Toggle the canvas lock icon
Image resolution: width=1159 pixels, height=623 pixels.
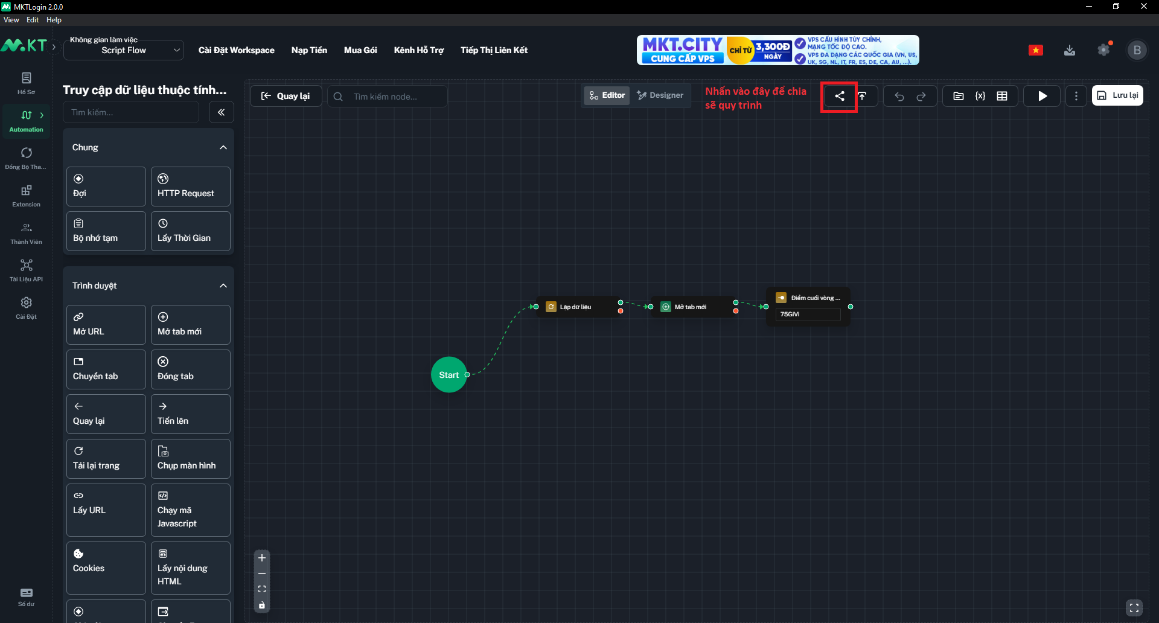pyautogui.click(x=262, y=605)
